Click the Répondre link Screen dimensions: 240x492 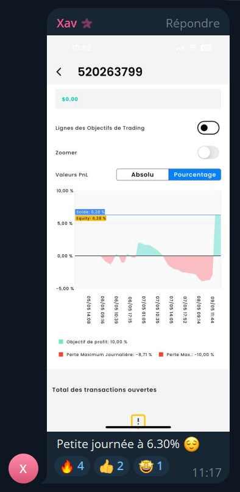[192, 23]
